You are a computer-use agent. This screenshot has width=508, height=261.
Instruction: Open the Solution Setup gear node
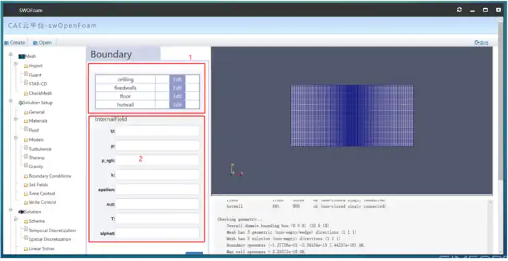(21, 103)
